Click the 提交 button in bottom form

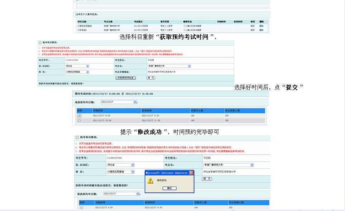coord(207,178)
